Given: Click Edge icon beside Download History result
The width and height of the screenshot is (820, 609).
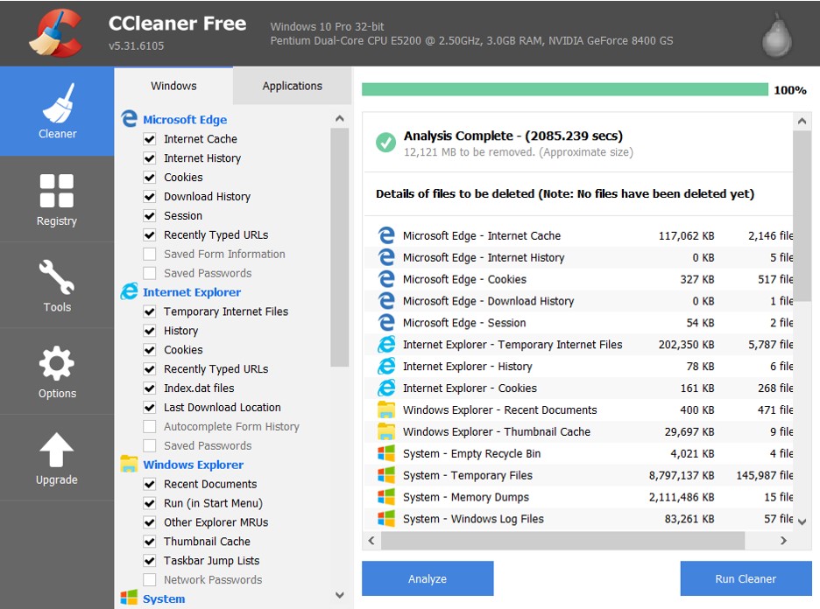Looking at the screenshot, I should (386, 301).
